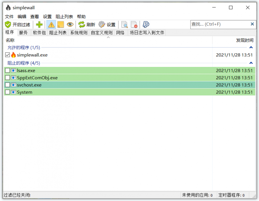Viewport: 259px width, 201px height.
Task: Click the 允许的程序 (1/5) group header
Action: point(24,47)
